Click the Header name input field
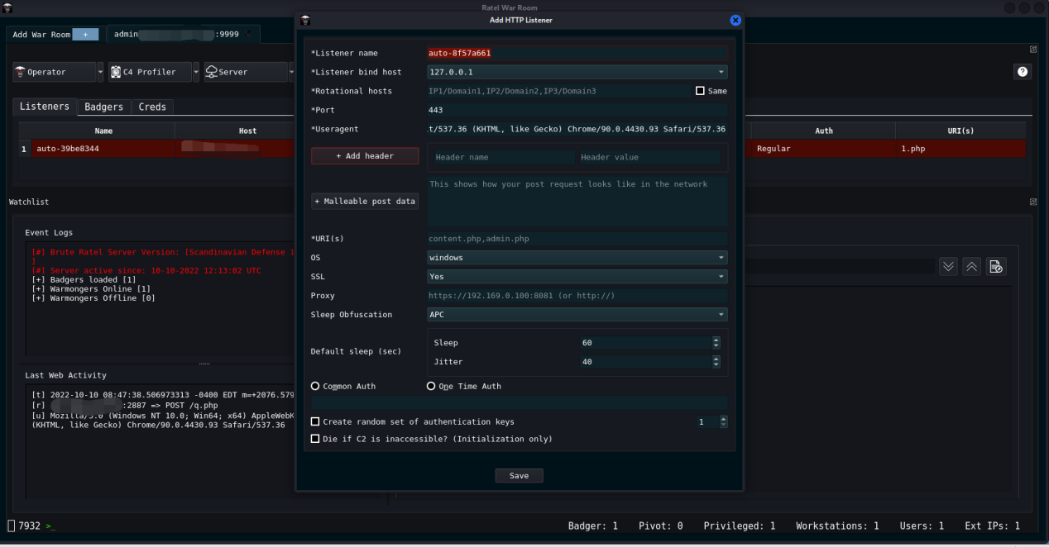This screenshot has width=1049, height=547. (x=503, y=157)
